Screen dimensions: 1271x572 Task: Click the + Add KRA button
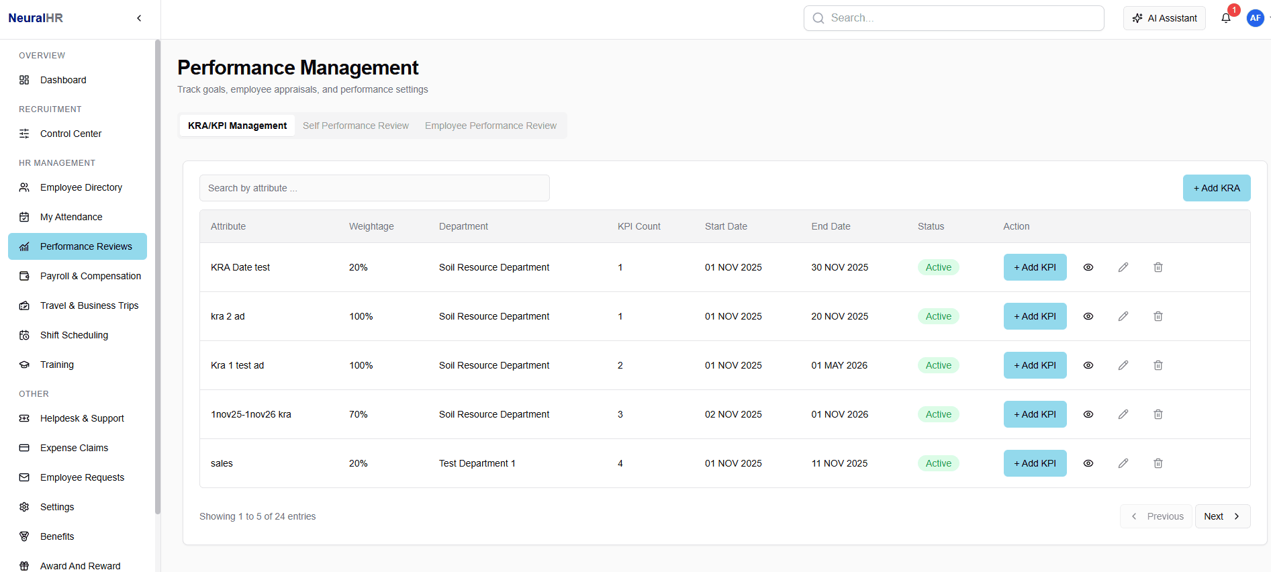(x=1217, y=188)
